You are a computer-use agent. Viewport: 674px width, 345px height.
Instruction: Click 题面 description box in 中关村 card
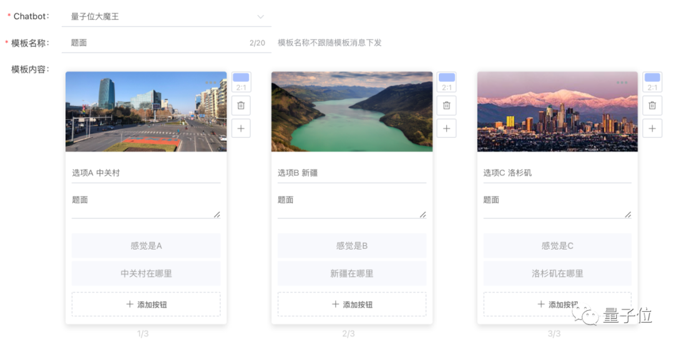pos(146,207)
